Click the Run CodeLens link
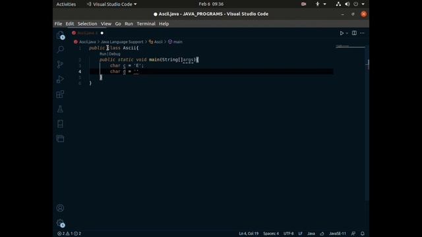Screen dimensions: 422x237 (103, 54)
